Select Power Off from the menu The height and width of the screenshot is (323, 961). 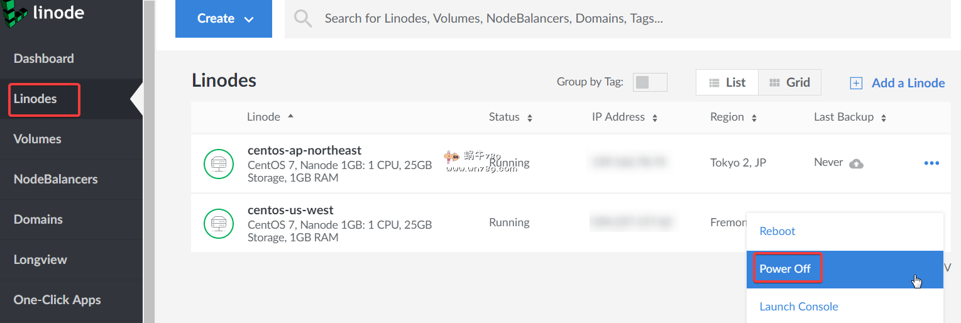[x=786, y=269]
